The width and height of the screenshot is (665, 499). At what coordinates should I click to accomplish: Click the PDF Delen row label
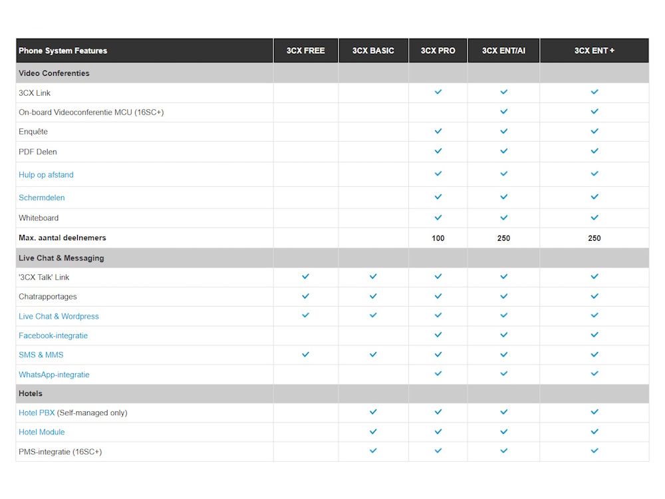pyautogui.click(x=38, y=152)
